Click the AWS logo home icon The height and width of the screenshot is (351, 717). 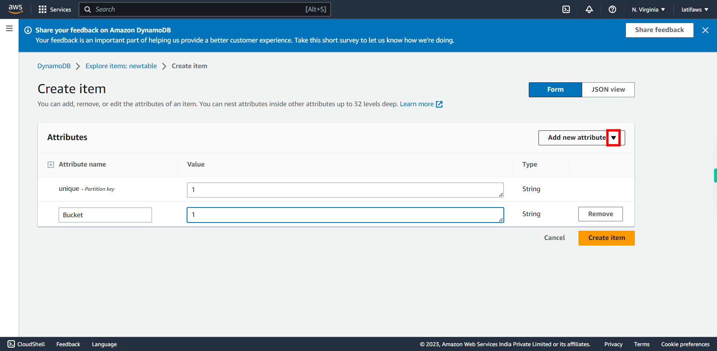[x=15, y=9]
